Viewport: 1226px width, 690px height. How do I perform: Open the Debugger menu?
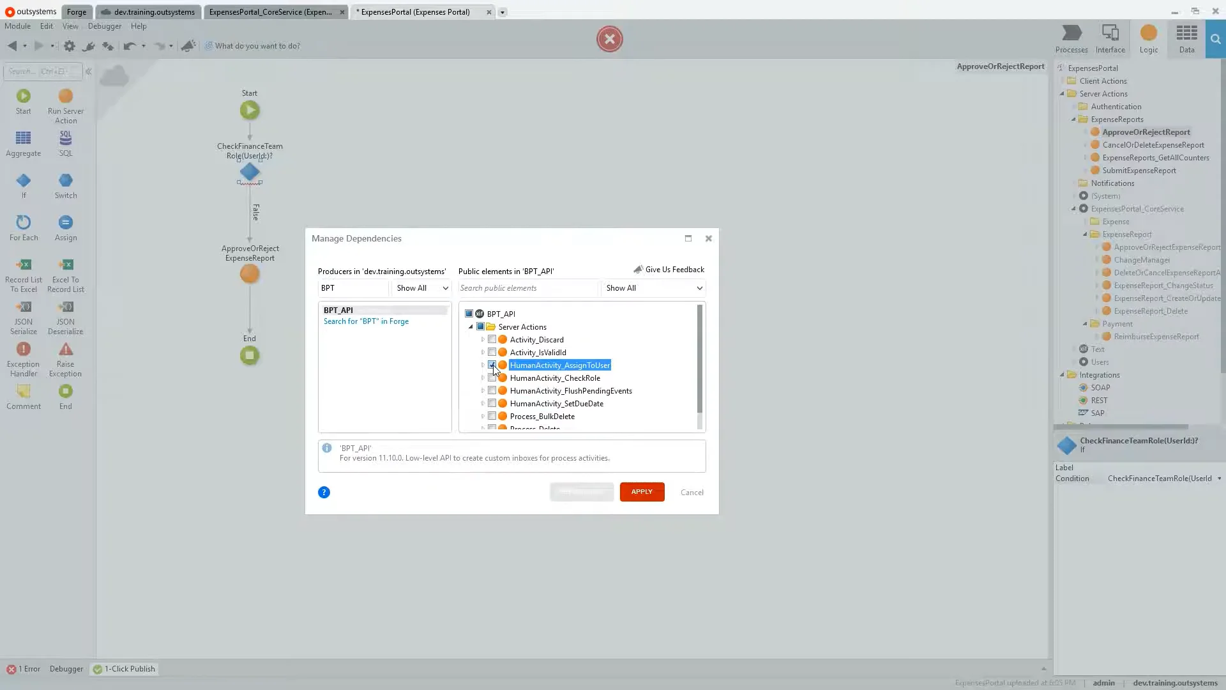[x=104, y=26]
